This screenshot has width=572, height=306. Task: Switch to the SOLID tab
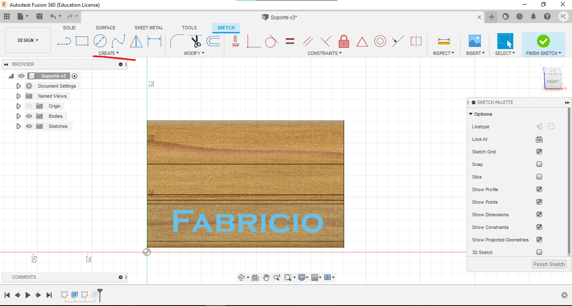click(x=69, y=28)
